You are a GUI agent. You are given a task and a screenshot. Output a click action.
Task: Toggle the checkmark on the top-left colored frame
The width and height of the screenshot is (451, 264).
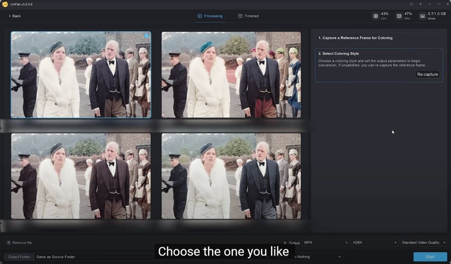coord(146,35)
